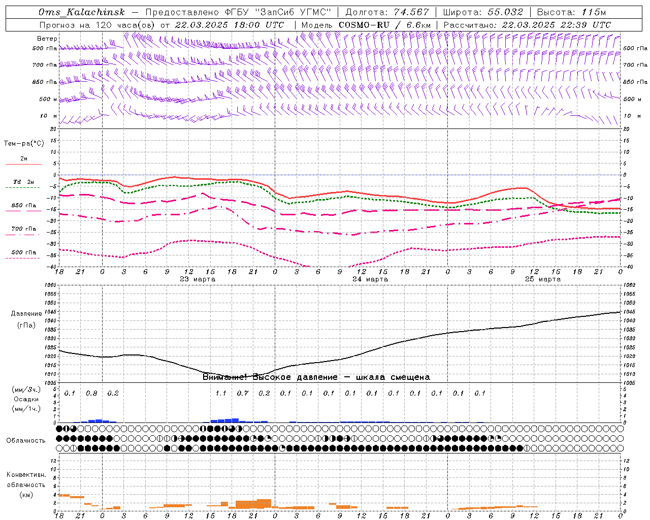Click the 24 марта date label
Screen dimensions: 650x520
(370, 279)
